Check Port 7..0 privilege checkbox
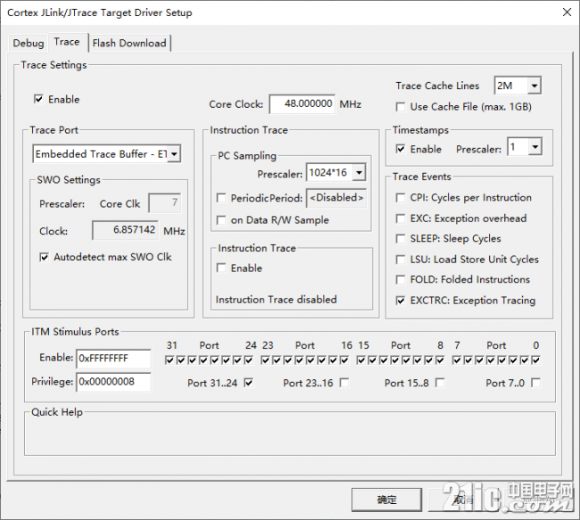Screen dimensions: 580x520 tap(536, 383)
